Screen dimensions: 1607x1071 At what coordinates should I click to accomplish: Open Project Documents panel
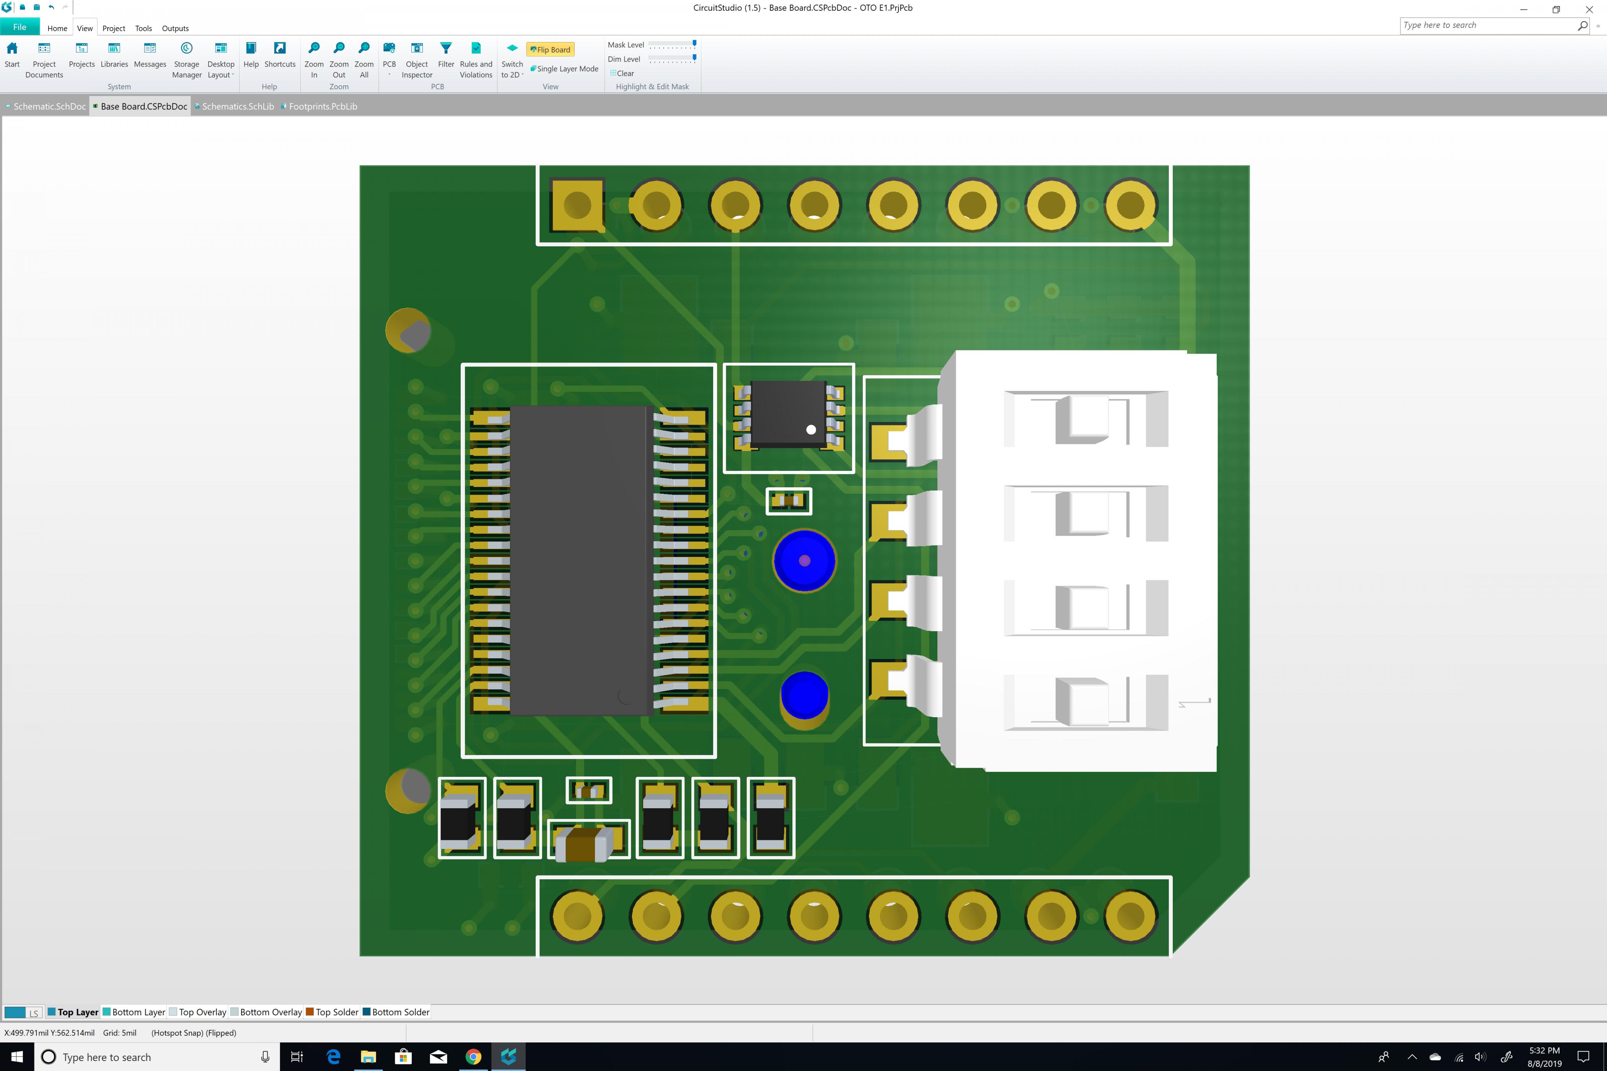[x=44, y=60]
